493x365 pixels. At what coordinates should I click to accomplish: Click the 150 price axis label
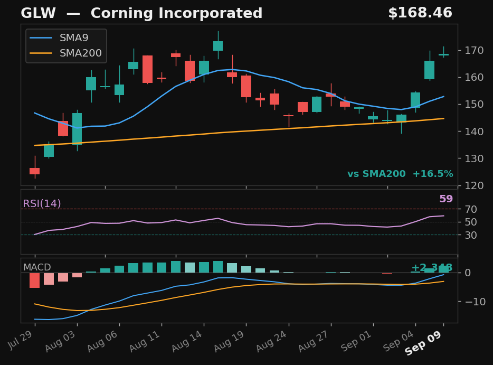[x=474, y=105]
